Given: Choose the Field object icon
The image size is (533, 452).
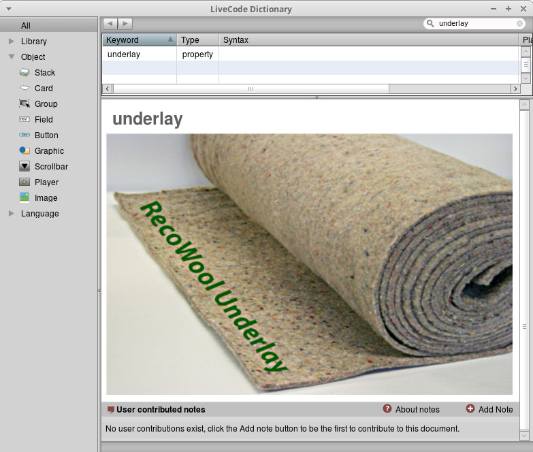Looking at the screenshot, I should click(25, 120).
